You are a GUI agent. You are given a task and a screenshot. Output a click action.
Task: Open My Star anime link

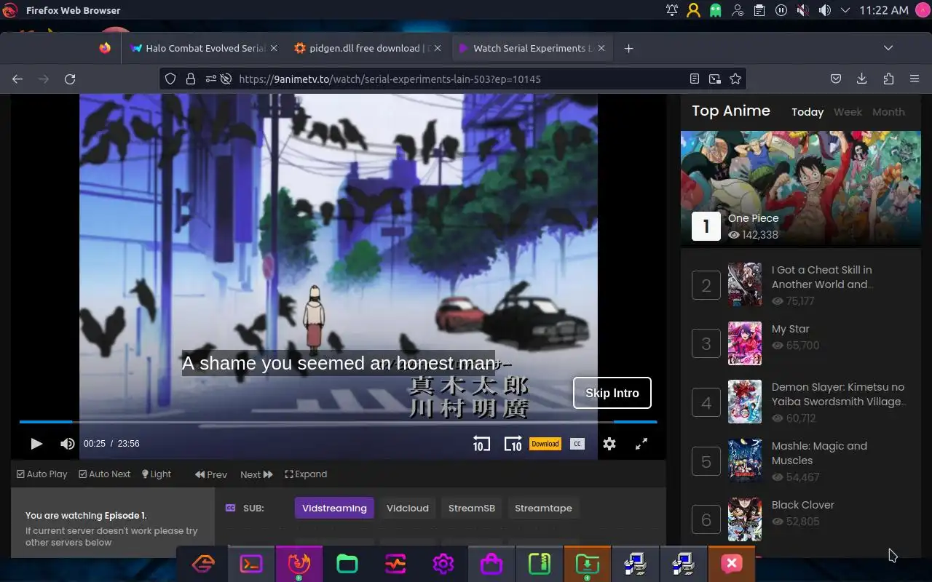790,329
